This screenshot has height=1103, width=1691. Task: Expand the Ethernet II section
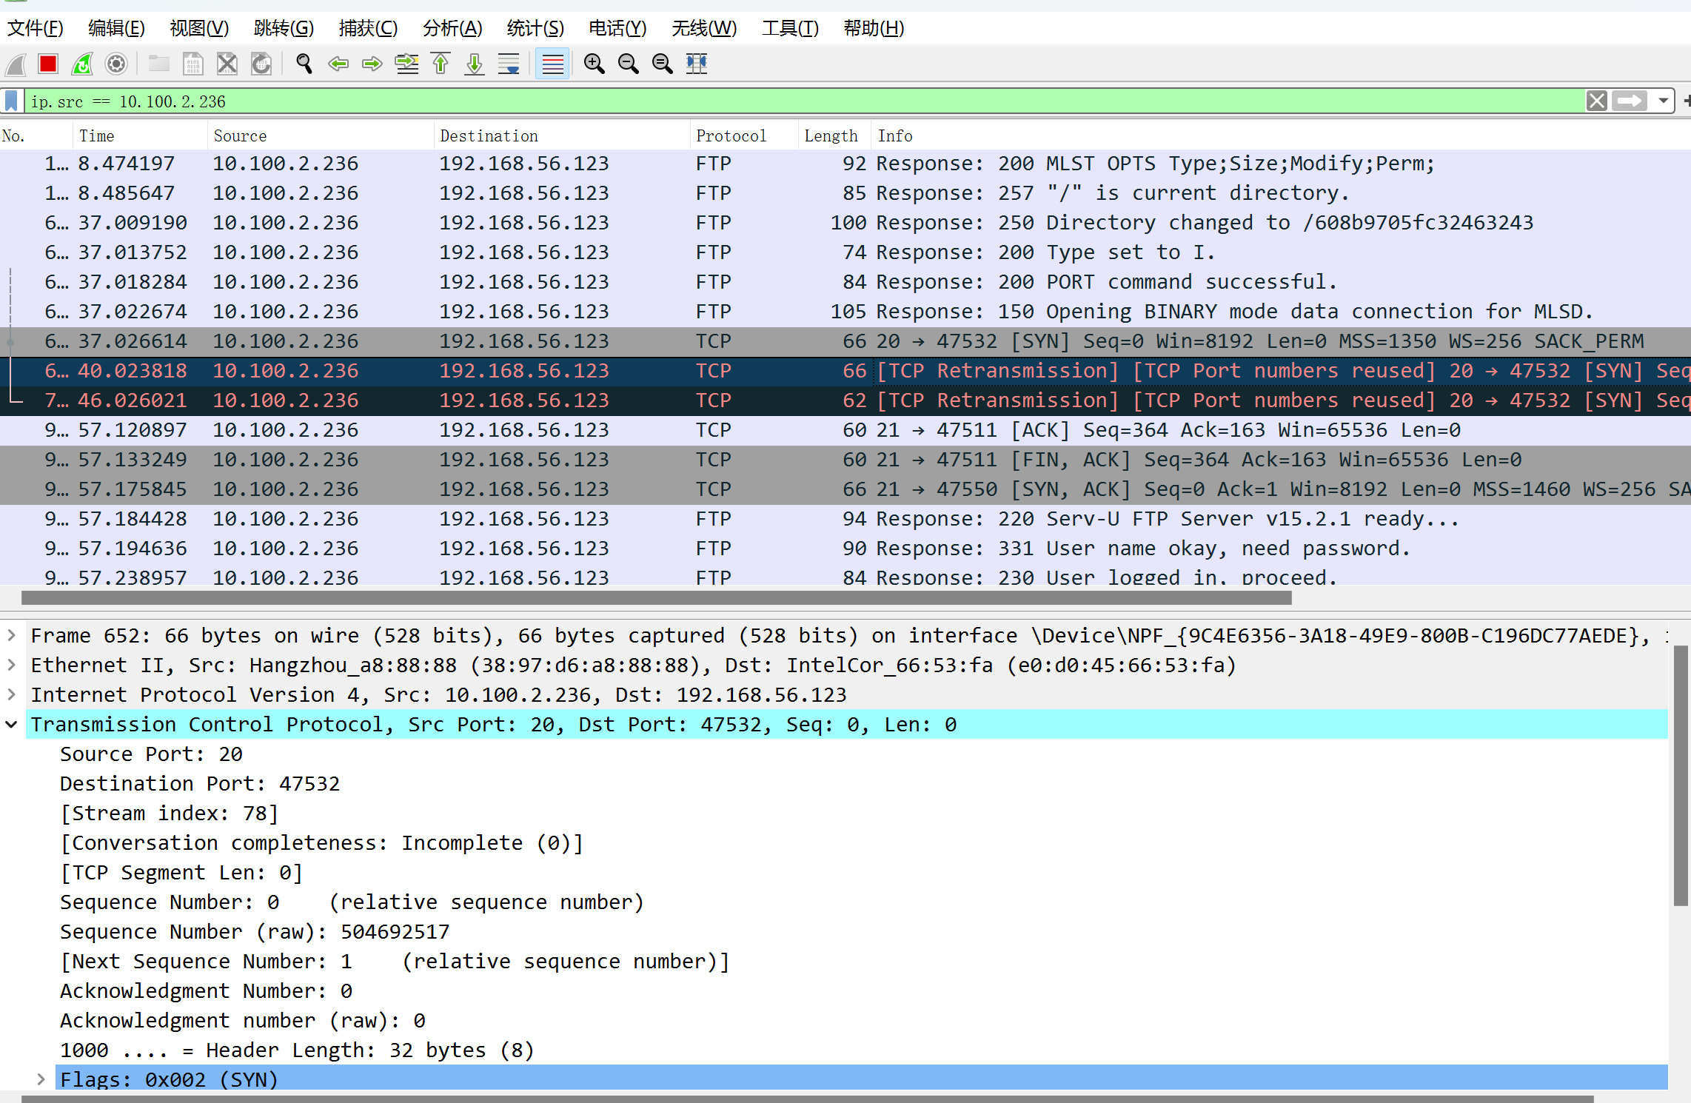tap(12, 666)
